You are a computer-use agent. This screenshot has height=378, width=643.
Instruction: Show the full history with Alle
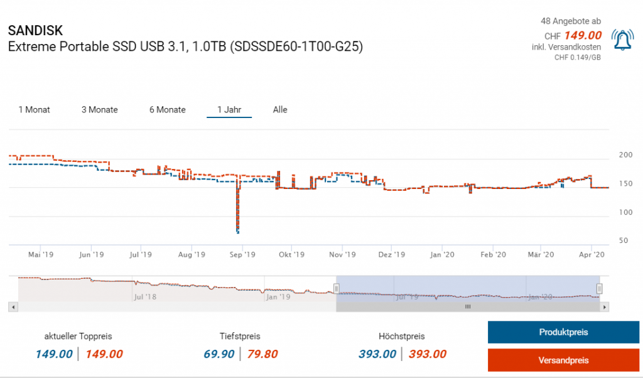[x=280, y=110]
